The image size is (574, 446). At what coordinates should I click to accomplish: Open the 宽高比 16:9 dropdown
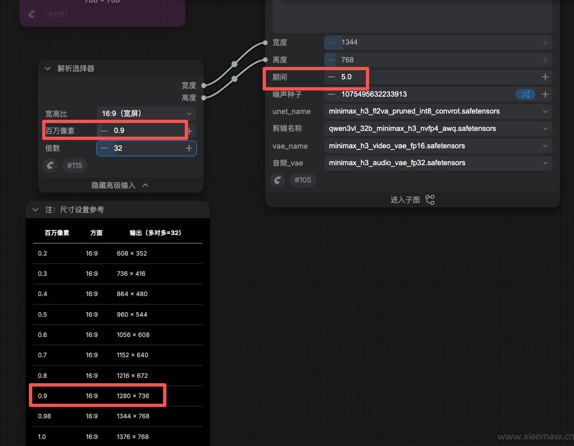(x=147, y=114)
